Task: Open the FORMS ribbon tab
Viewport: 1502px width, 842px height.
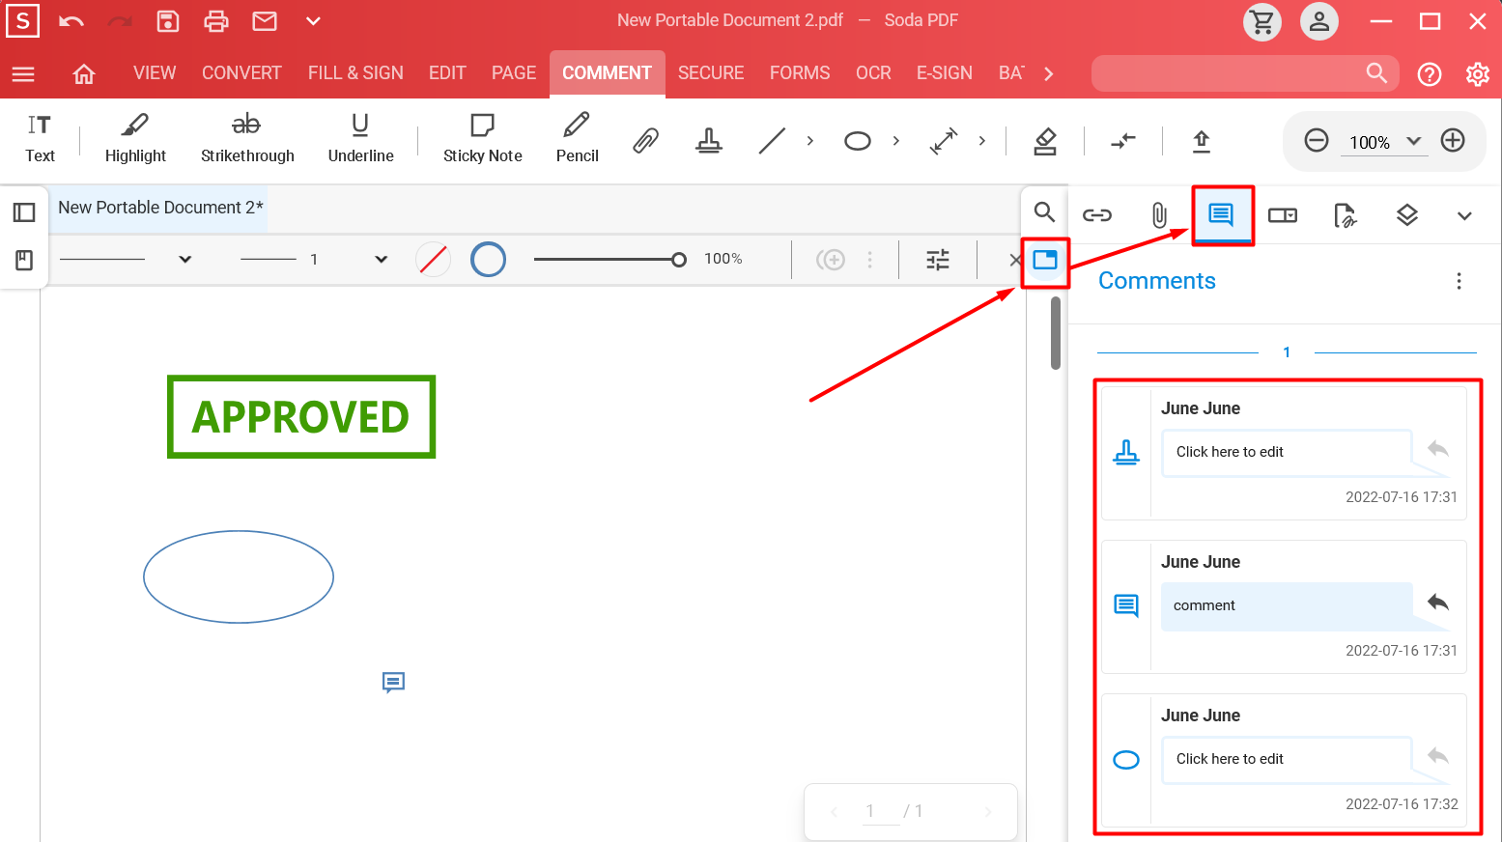Action: coord(800,73)
